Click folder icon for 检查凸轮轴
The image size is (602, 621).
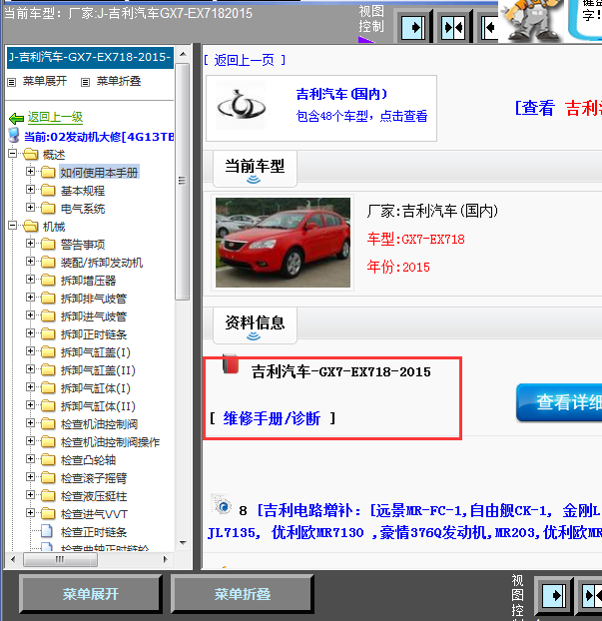coord(48,460)
